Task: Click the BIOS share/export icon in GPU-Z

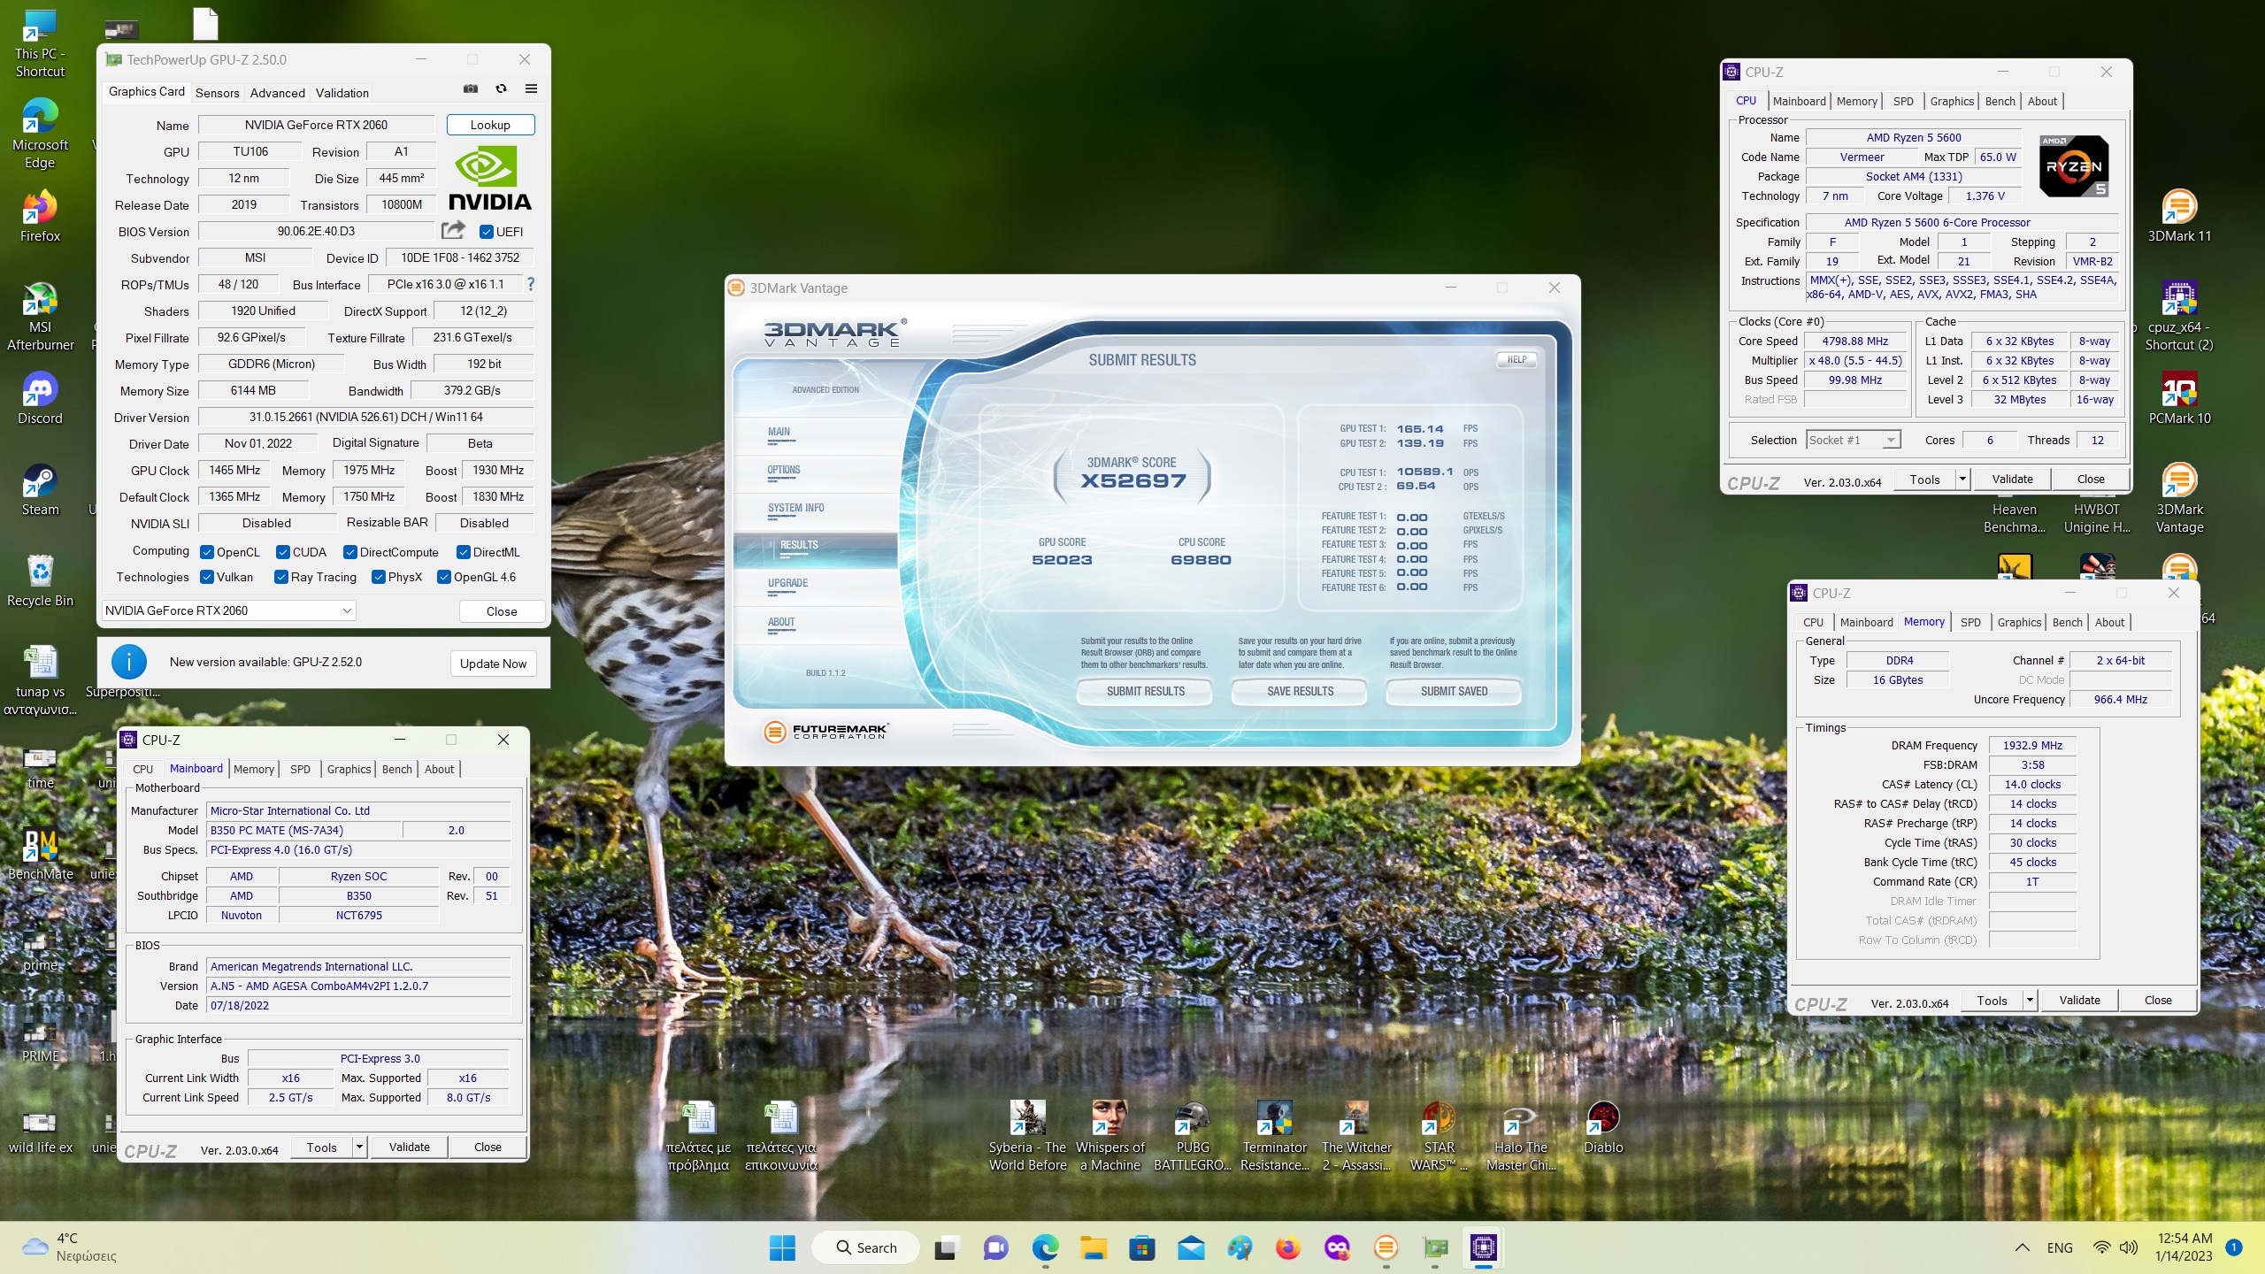Action: (453, 230)
